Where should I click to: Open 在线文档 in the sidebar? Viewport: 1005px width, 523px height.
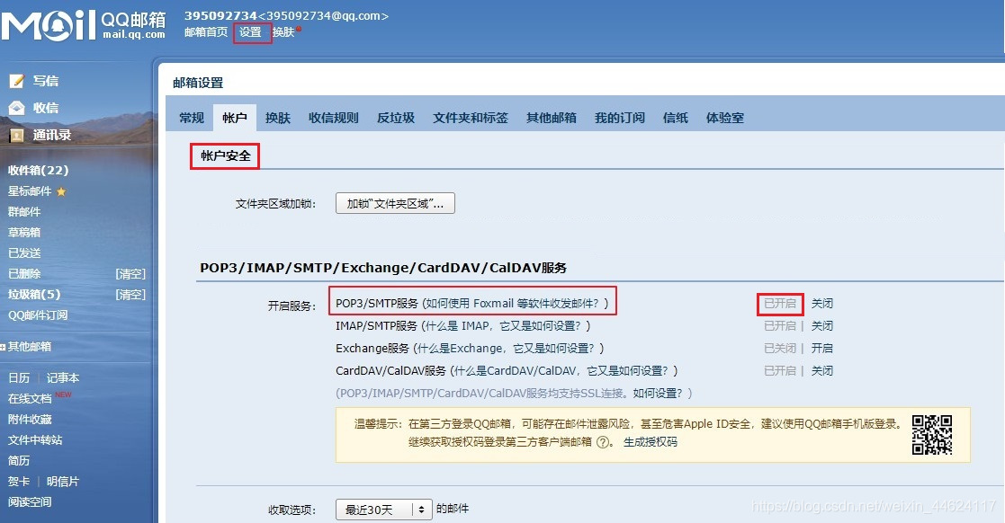(30, 398)
